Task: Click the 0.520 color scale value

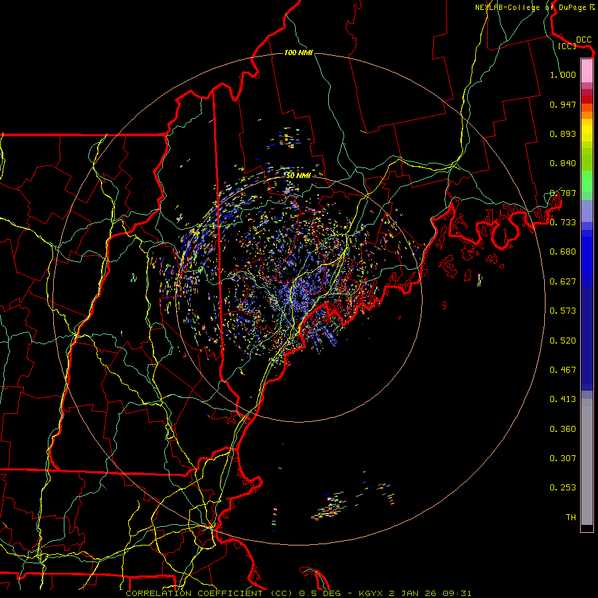Action: (x=563, y=341)
